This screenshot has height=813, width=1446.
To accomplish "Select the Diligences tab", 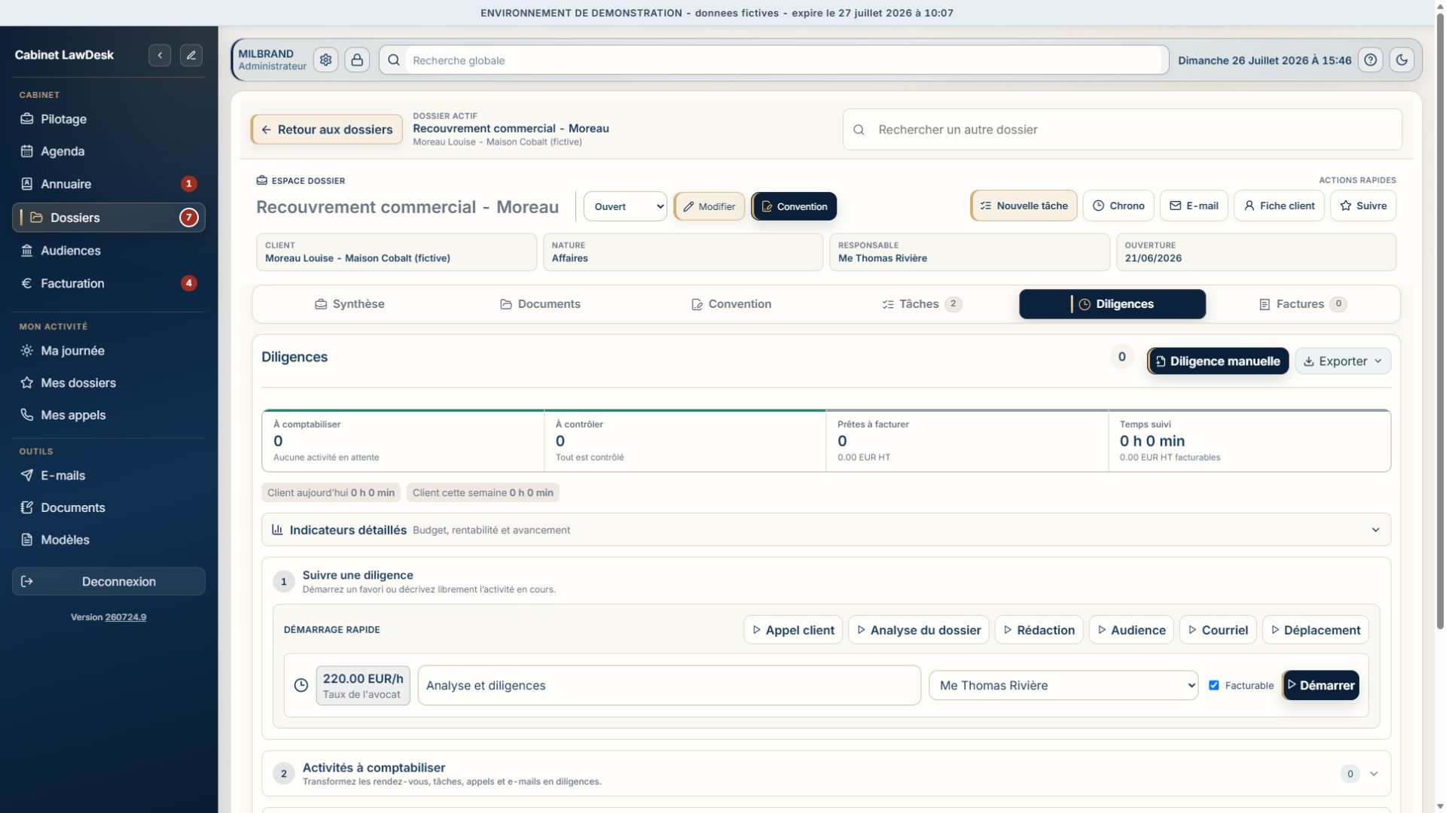I will (1112, 304).
